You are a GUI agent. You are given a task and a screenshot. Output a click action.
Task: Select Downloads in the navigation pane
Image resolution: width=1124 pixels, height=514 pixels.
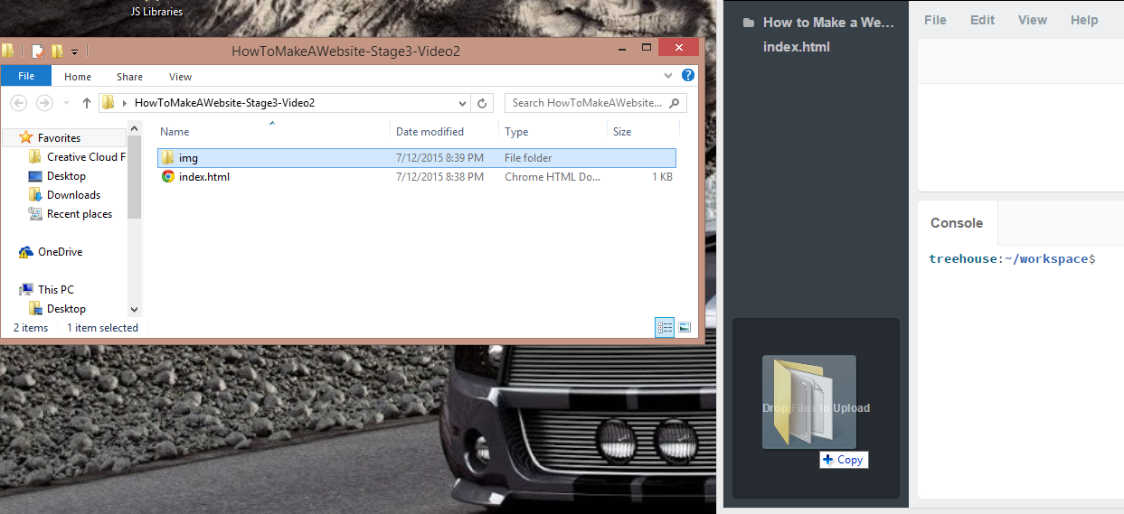[x=73, y=195]
